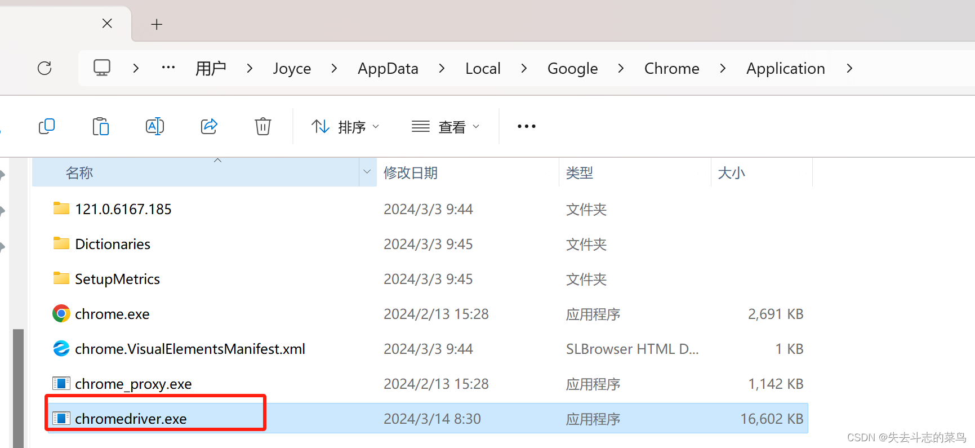Select the file name chrome.VisualElementsManifest.xml
The image size is (975, 448).
[190, 349]
